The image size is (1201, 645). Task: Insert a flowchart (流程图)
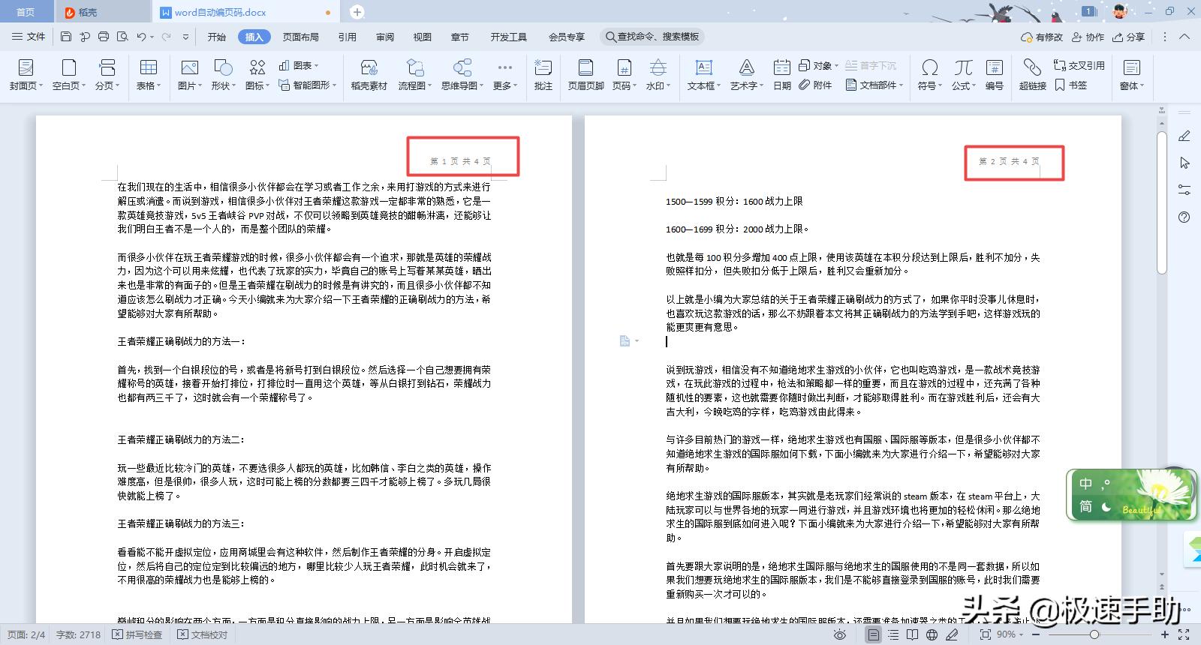click(414, 75)
